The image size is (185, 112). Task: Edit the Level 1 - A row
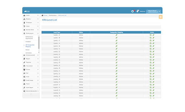[x=153, y=35]
